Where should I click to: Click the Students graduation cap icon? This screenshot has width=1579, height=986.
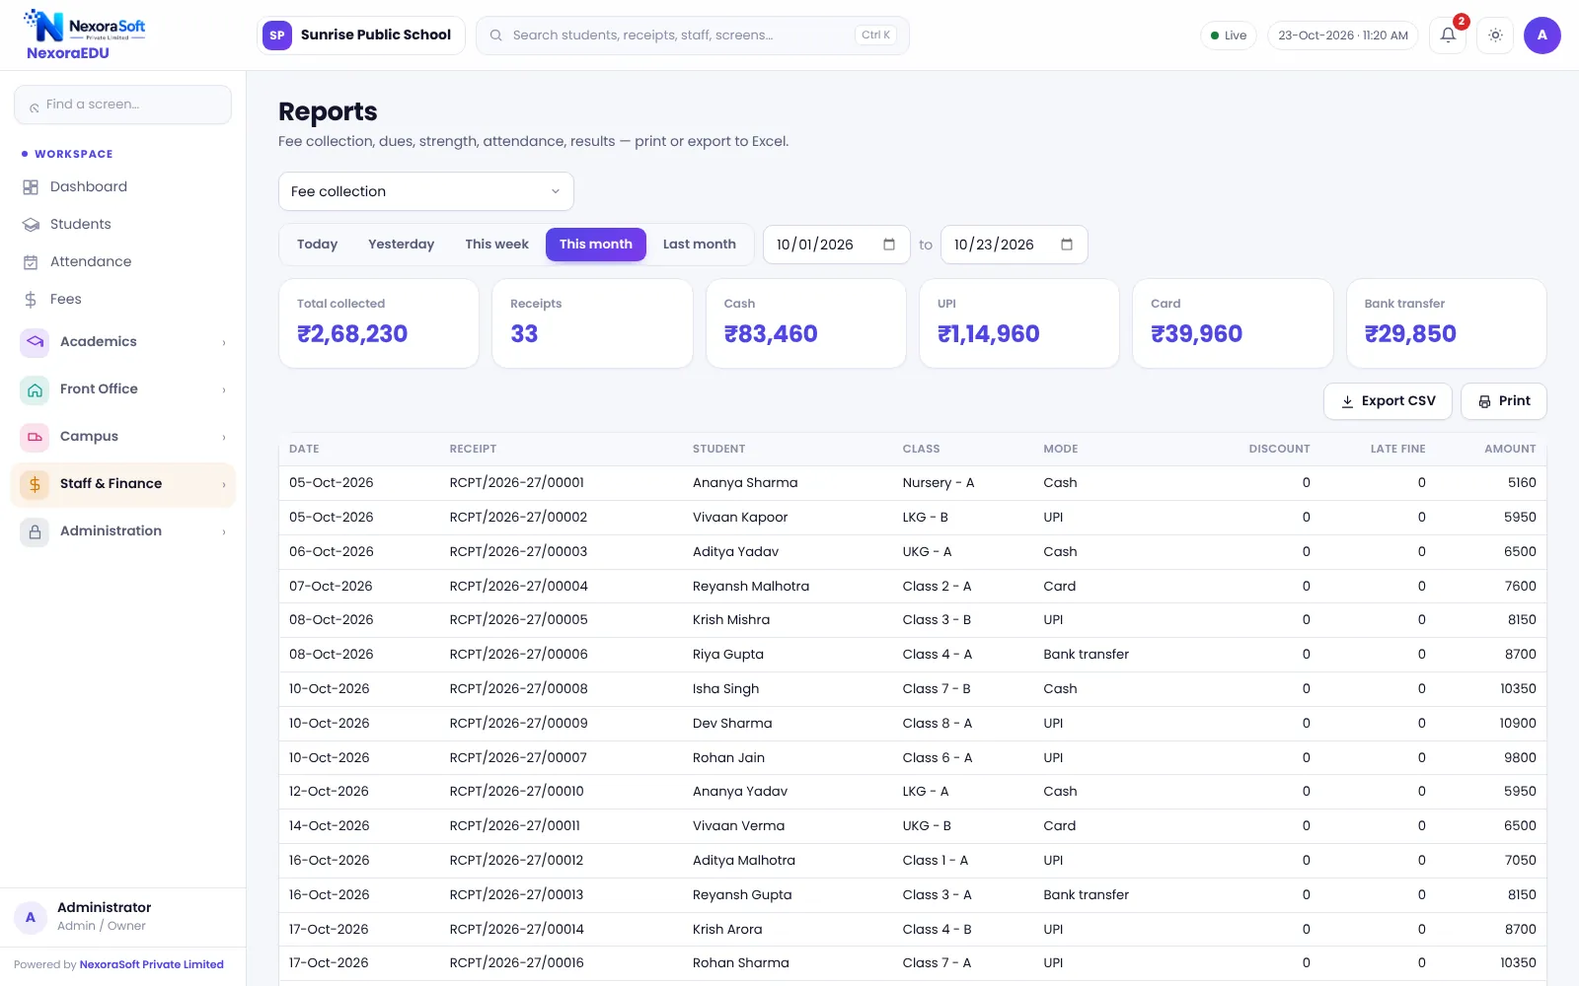pos(31,225)
